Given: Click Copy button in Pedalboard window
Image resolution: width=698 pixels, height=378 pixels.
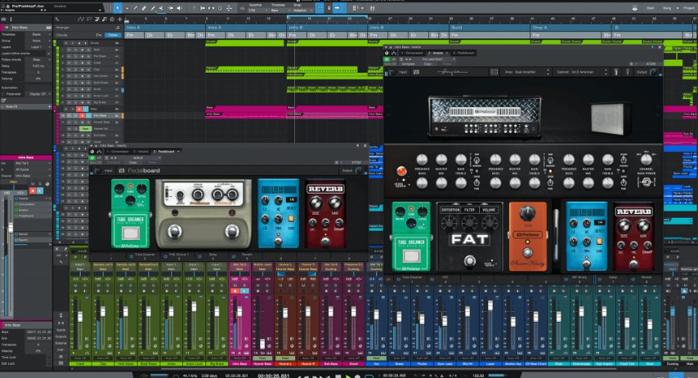Looking at the screenshot, I should tap(132, 162).
